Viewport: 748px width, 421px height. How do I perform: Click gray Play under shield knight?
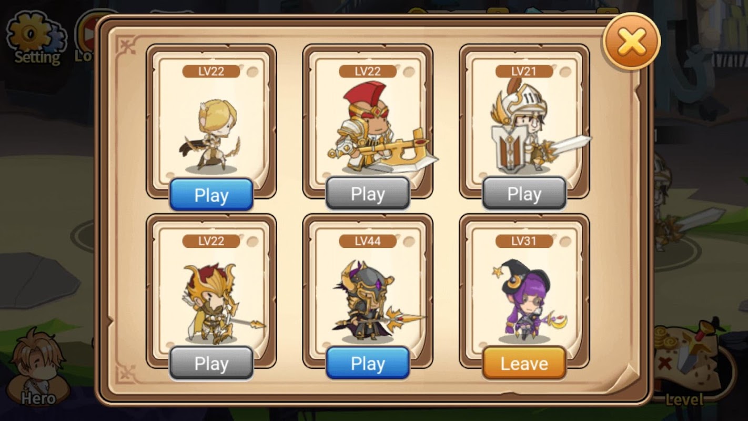point(524,194)
